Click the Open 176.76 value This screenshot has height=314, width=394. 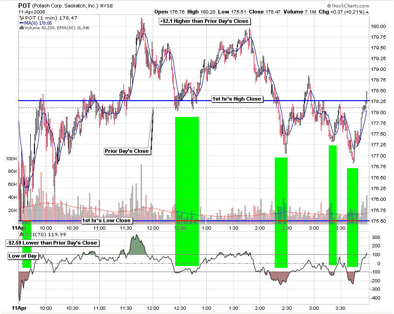pos(170,12)
